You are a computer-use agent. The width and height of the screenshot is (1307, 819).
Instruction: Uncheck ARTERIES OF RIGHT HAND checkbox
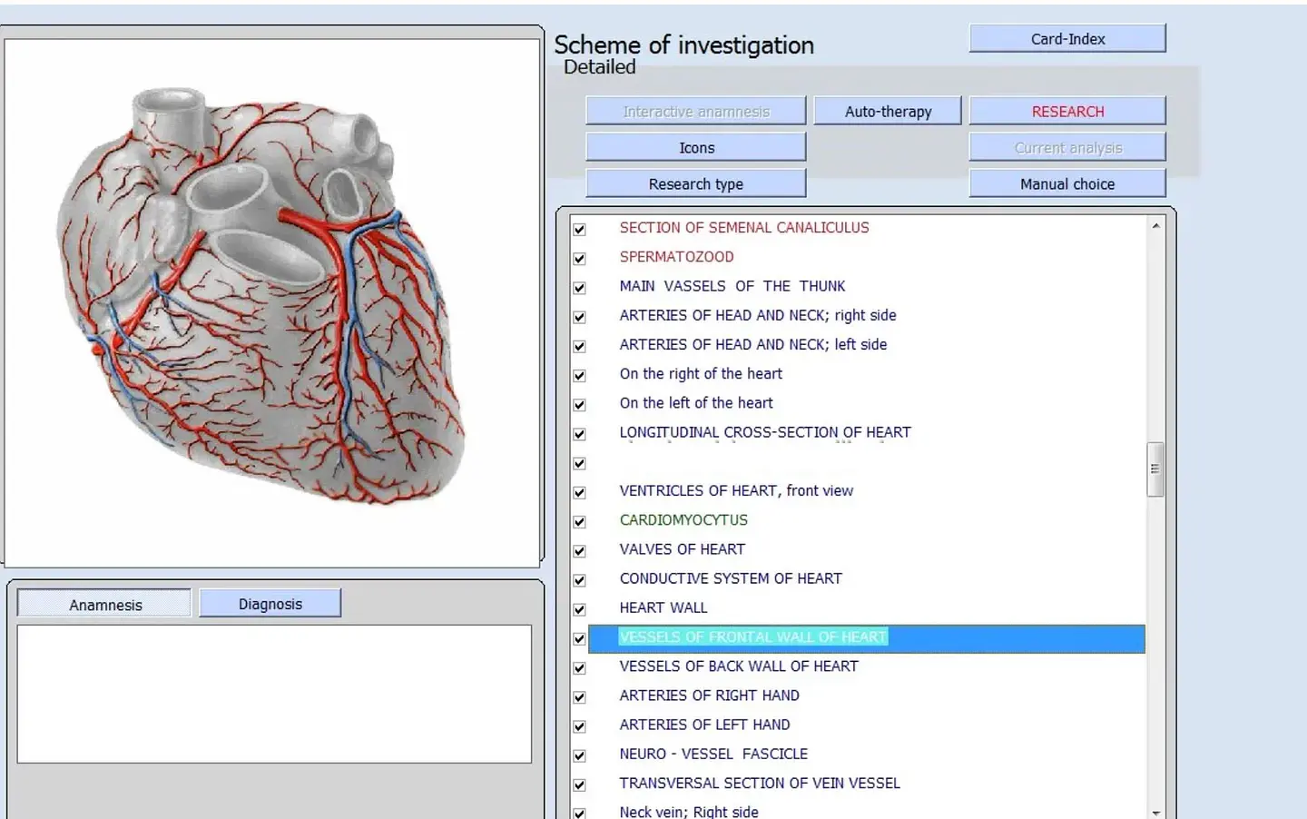(579, 696)
